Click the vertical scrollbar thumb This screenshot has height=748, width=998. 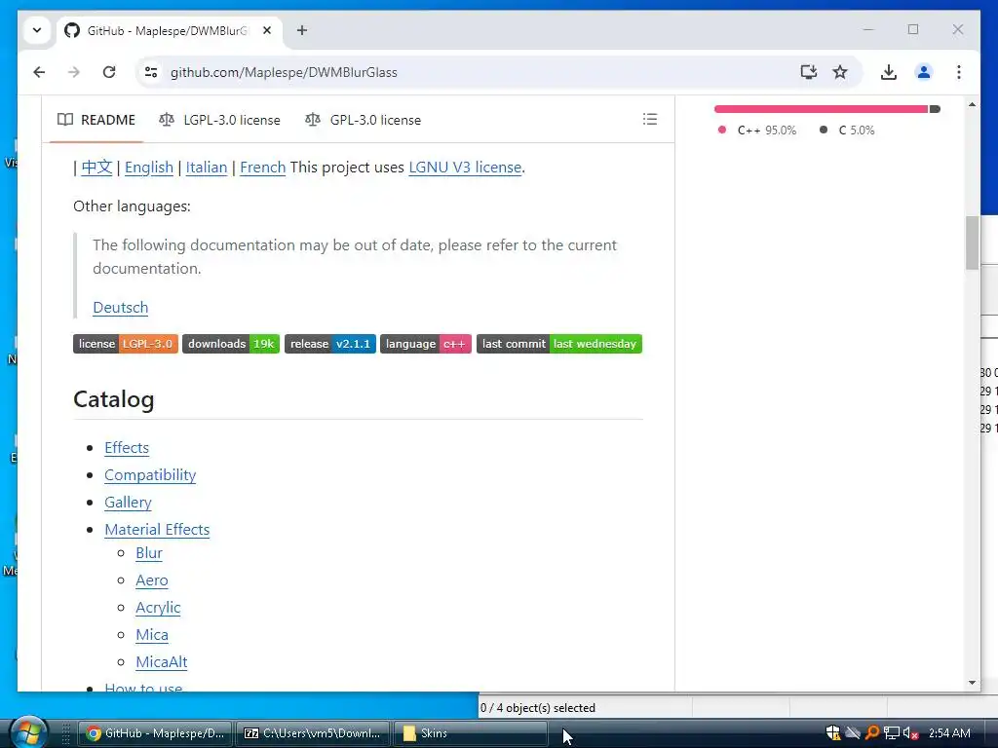[x=972, y=243]
